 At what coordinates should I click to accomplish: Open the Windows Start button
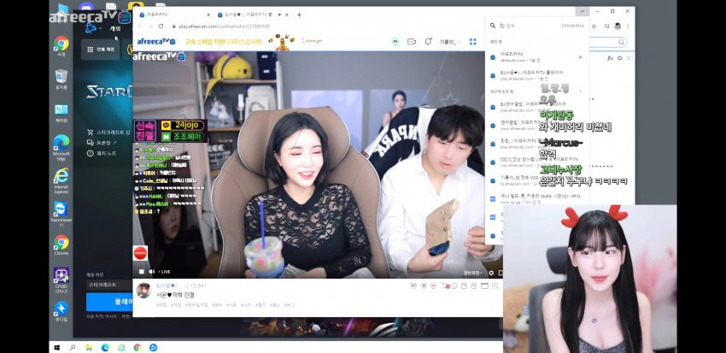(x=58, y=347)
